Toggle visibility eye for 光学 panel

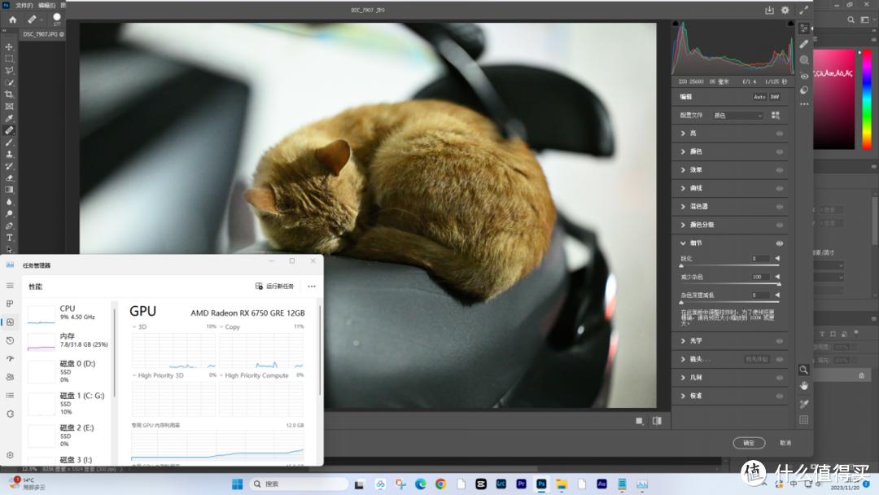(779, 341)
